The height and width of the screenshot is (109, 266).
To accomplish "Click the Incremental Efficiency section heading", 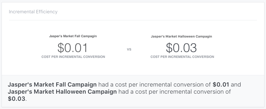I will [33, 12].
